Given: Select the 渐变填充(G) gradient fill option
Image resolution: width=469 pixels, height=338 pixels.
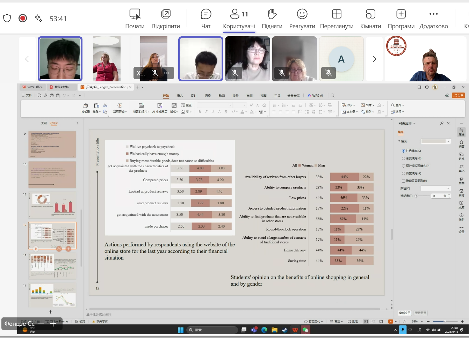Looking at the screenshot, I should click(x=404, y=159).
